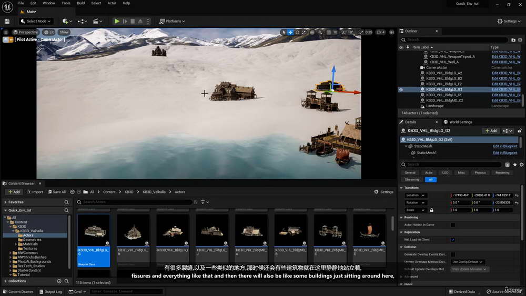
Task: Toggle scale snapping icon in viewport
Action: click(361, 32)
